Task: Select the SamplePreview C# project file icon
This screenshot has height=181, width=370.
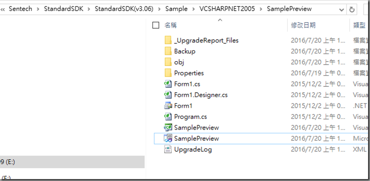Action: pyautogui.click(x=168, y=128)
